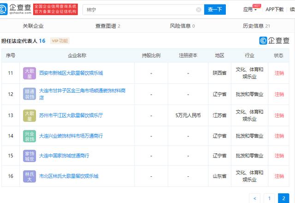Click 注销 status in row 13
The image size is (295, 203).
click(279, 115)
